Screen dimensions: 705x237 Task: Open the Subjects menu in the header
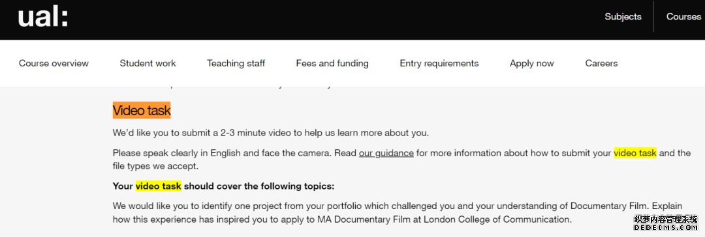coord(623,17)
